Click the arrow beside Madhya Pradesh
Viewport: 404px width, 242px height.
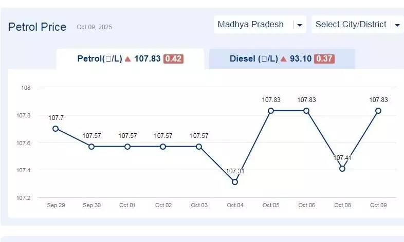coord(300,25)
